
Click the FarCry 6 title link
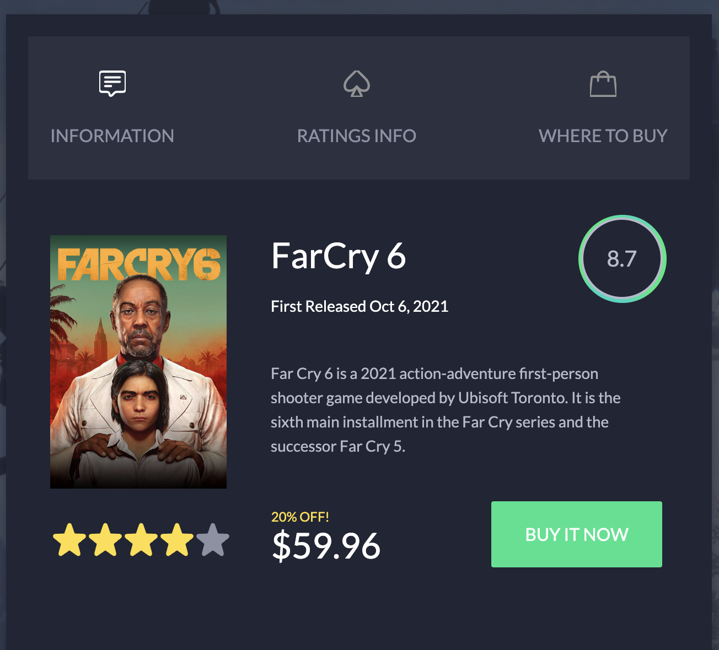click(339, 256)
